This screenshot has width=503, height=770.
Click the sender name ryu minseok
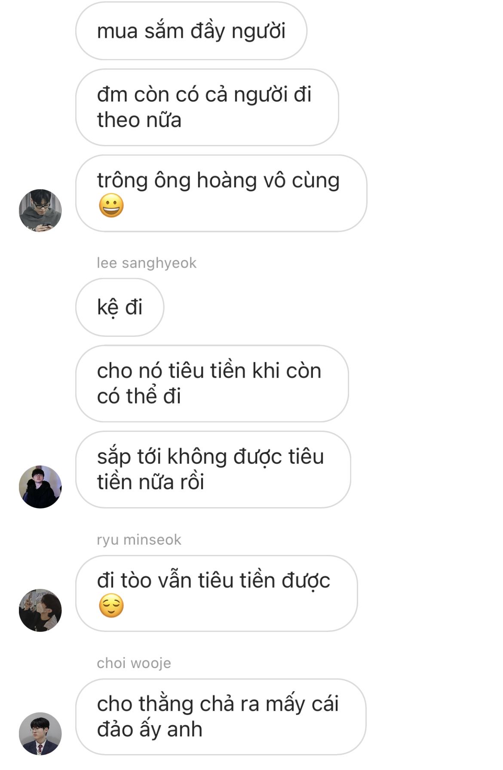click(139, 539)
